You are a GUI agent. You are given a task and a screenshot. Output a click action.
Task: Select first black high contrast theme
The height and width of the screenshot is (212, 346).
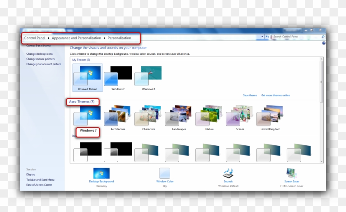click(87, 152)
